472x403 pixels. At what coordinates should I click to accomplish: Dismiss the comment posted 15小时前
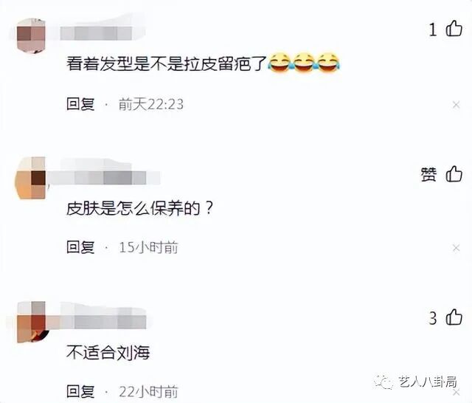[456, 248]
